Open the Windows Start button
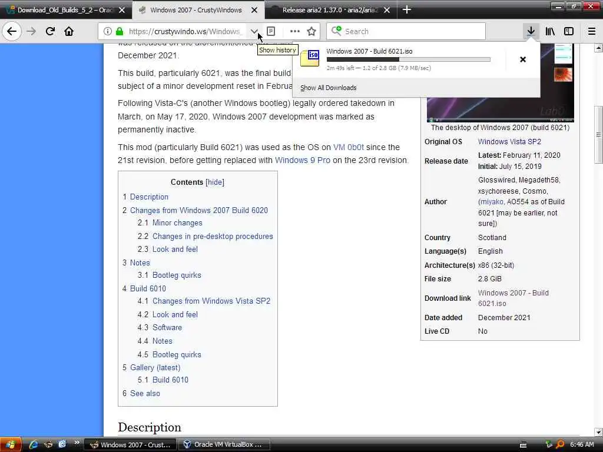The height and width of the screenshot is (452, 603). pos(11,445)
